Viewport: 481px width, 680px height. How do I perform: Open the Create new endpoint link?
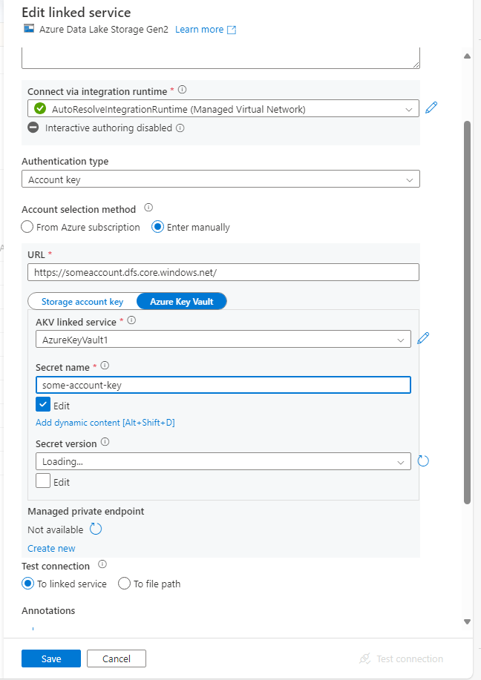coord(51,548)
